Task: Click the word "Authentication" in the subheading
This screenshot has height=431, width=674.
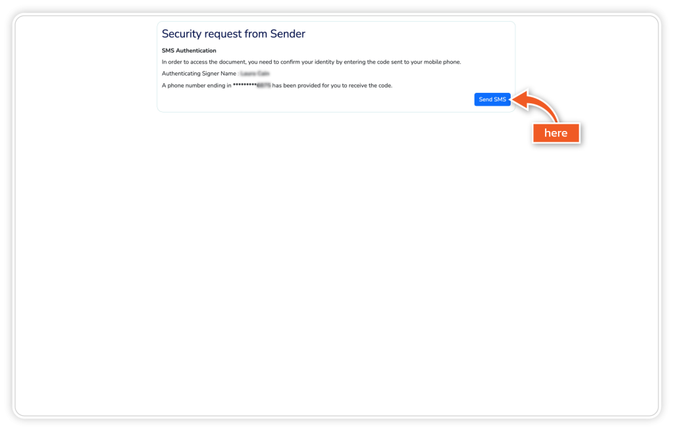Action: pos(196,51)
